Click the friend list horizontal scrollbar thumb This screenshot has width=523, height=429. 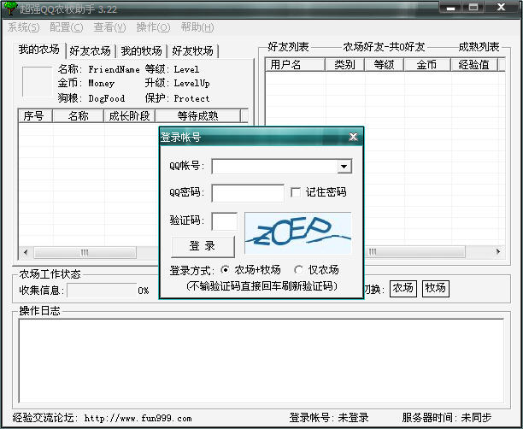pos(414,251)
